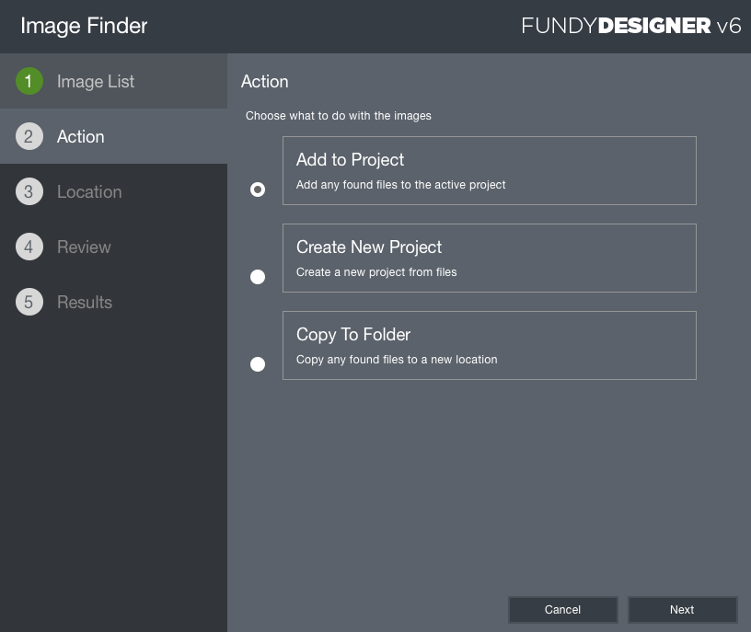Jump to the Location step
Viewport: 751px width, 632px height.
89,191
